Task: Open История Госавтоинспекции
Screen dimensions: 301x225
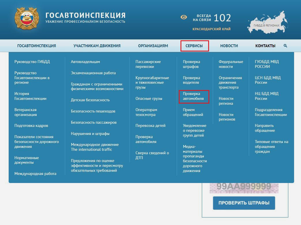Action: point(30,96)
